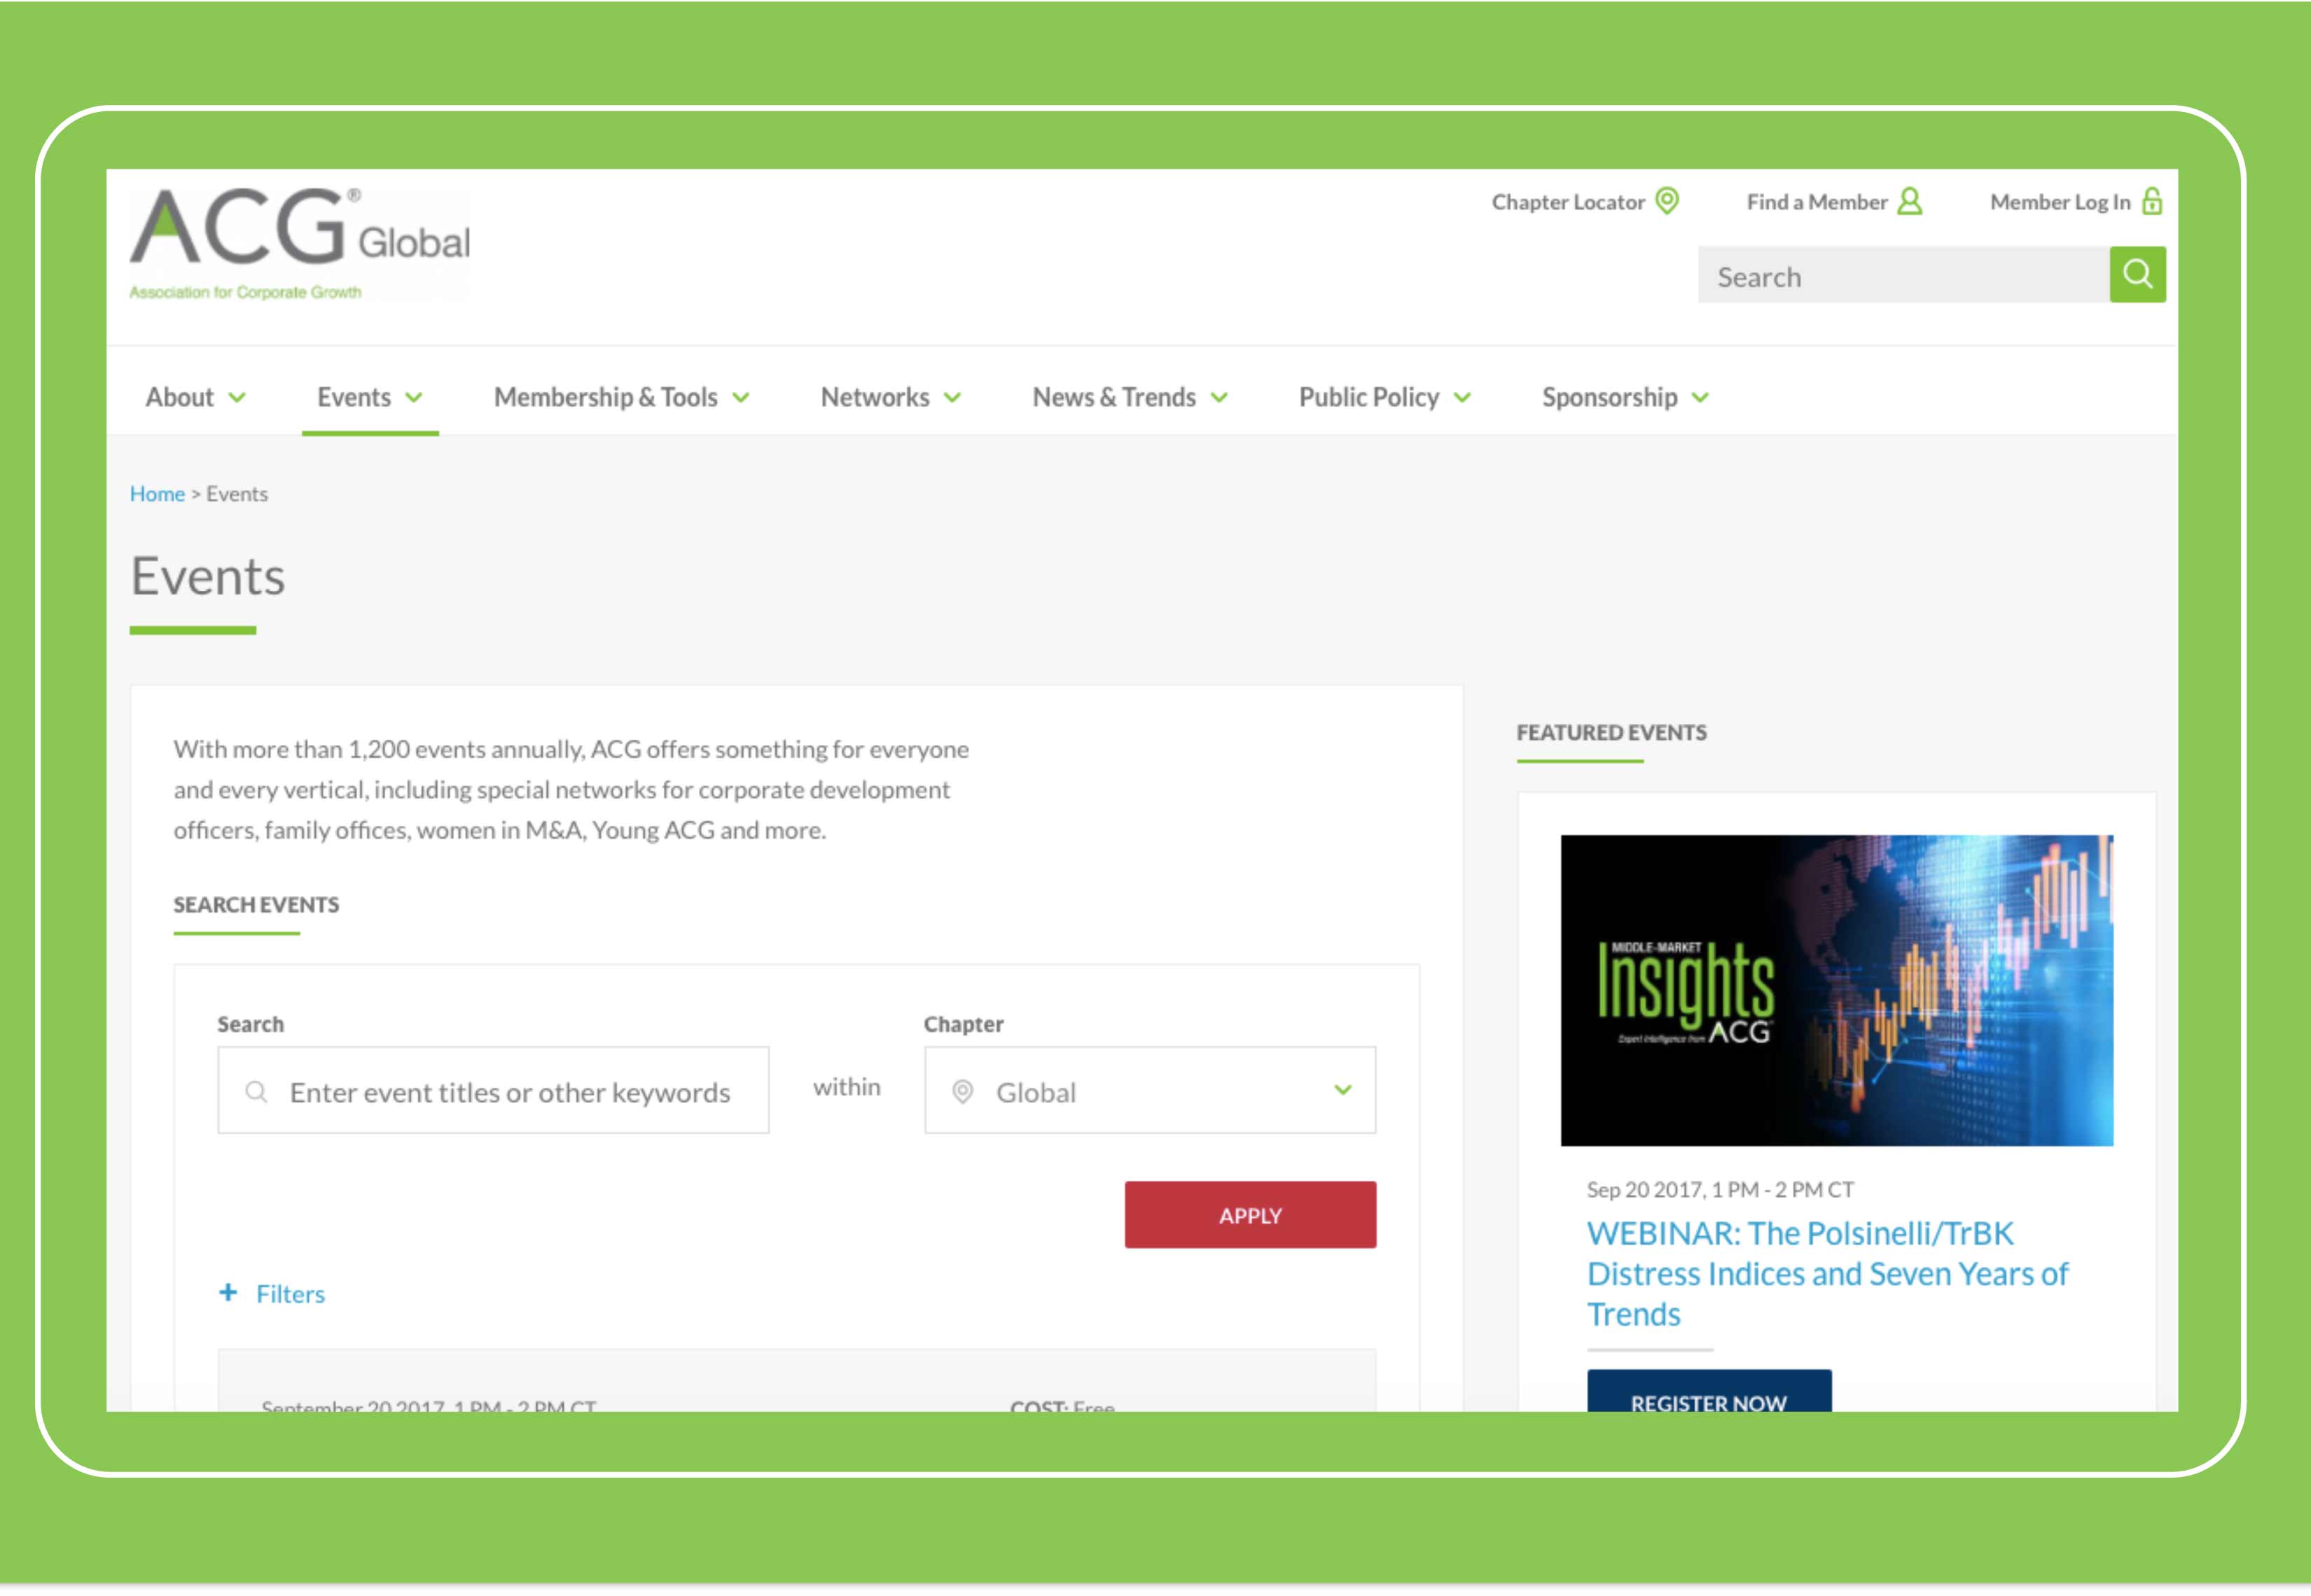The width and height of the screenshot is (2311, 1596).
Task: Click the location pin icon in Chapter selector
Action: [x=962, y=1092]
